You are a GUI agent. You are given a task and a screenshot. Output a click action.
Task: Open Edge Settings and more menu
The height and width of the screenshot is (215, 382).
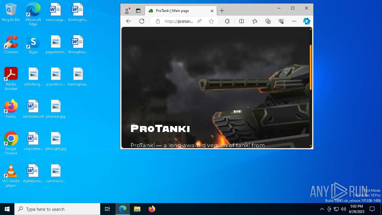tap(294, 21)
